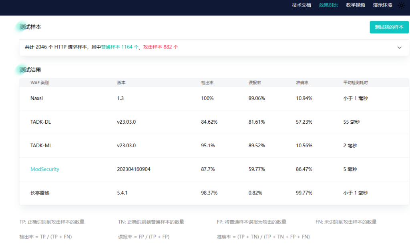Click the TP definition text
The image size is (410, 251).
point(52,222)
